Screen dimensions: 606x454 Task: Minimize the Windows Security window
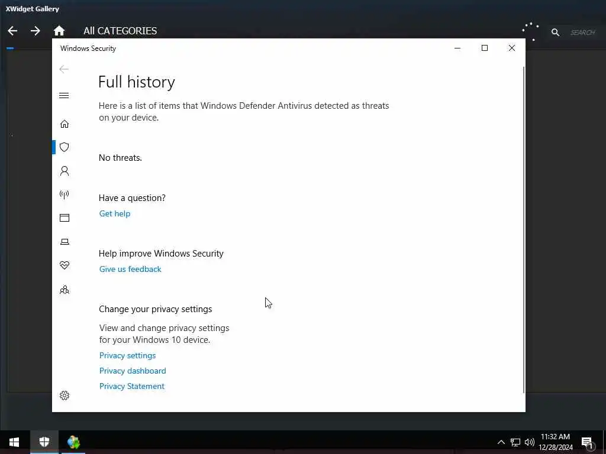[x=457, y=48]
